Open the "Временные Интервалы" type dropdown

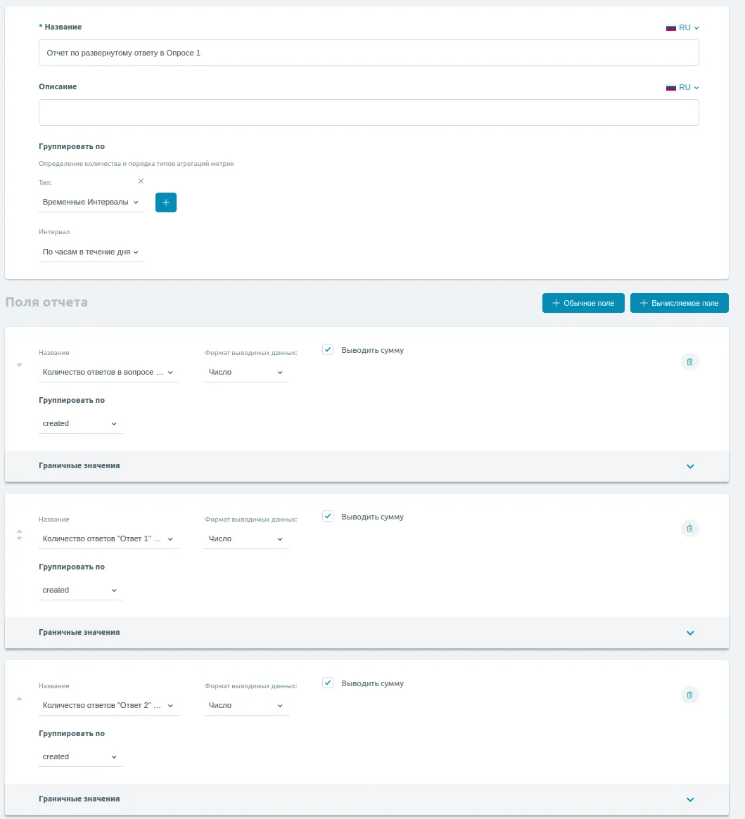tap(91, 202)
